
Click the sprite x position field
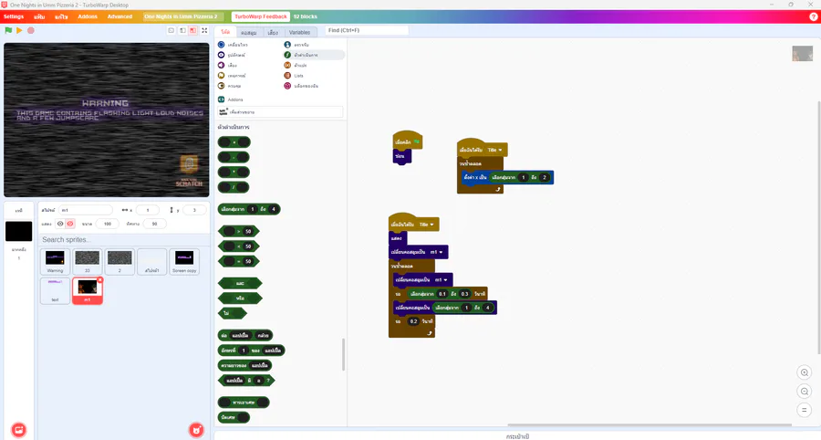[148, 210]
